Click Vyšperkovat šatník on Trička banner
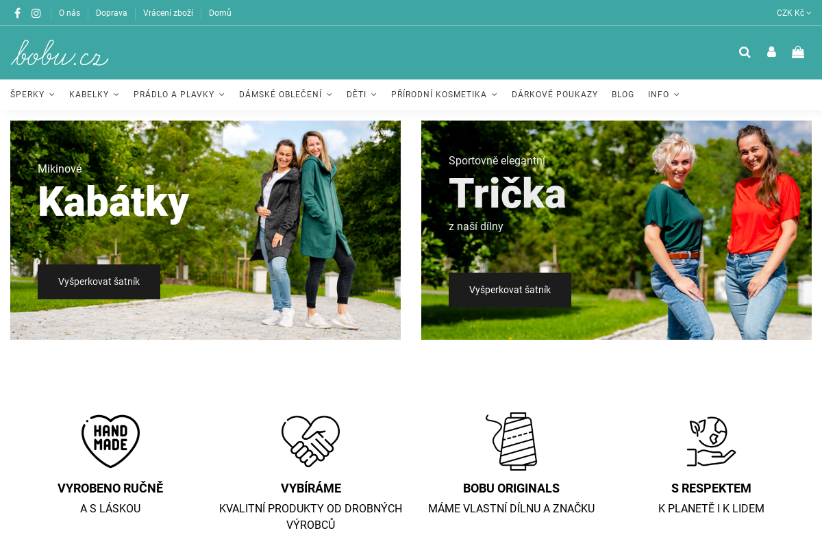 [x=510, y=290]
